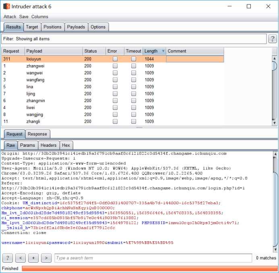The image size is (279, 273).
Task: Click the 1044 length value
Action: click(149, 59)
